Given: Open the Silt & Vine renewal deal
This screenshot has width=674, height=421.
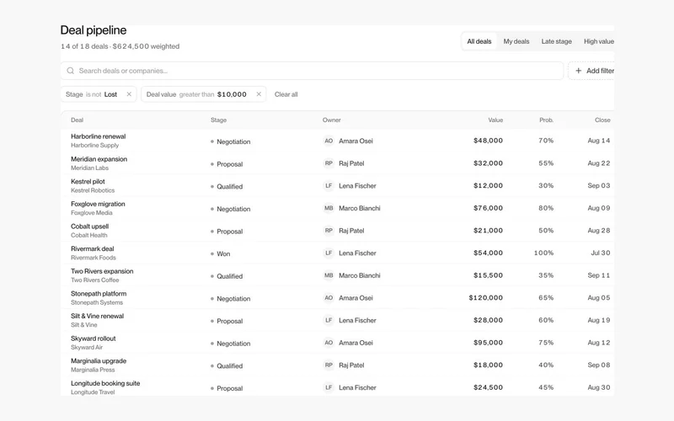Looking at the screenshot, I should tap(97, 316).
